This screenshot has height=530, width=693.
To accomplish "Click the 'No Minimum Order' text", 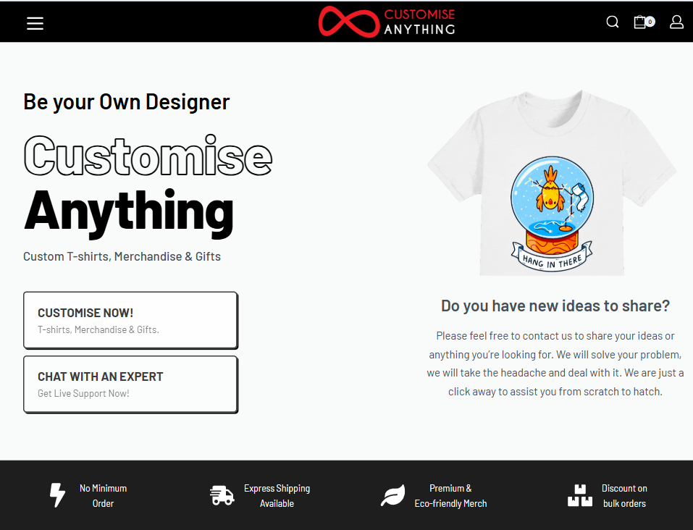I will point(103,496).
